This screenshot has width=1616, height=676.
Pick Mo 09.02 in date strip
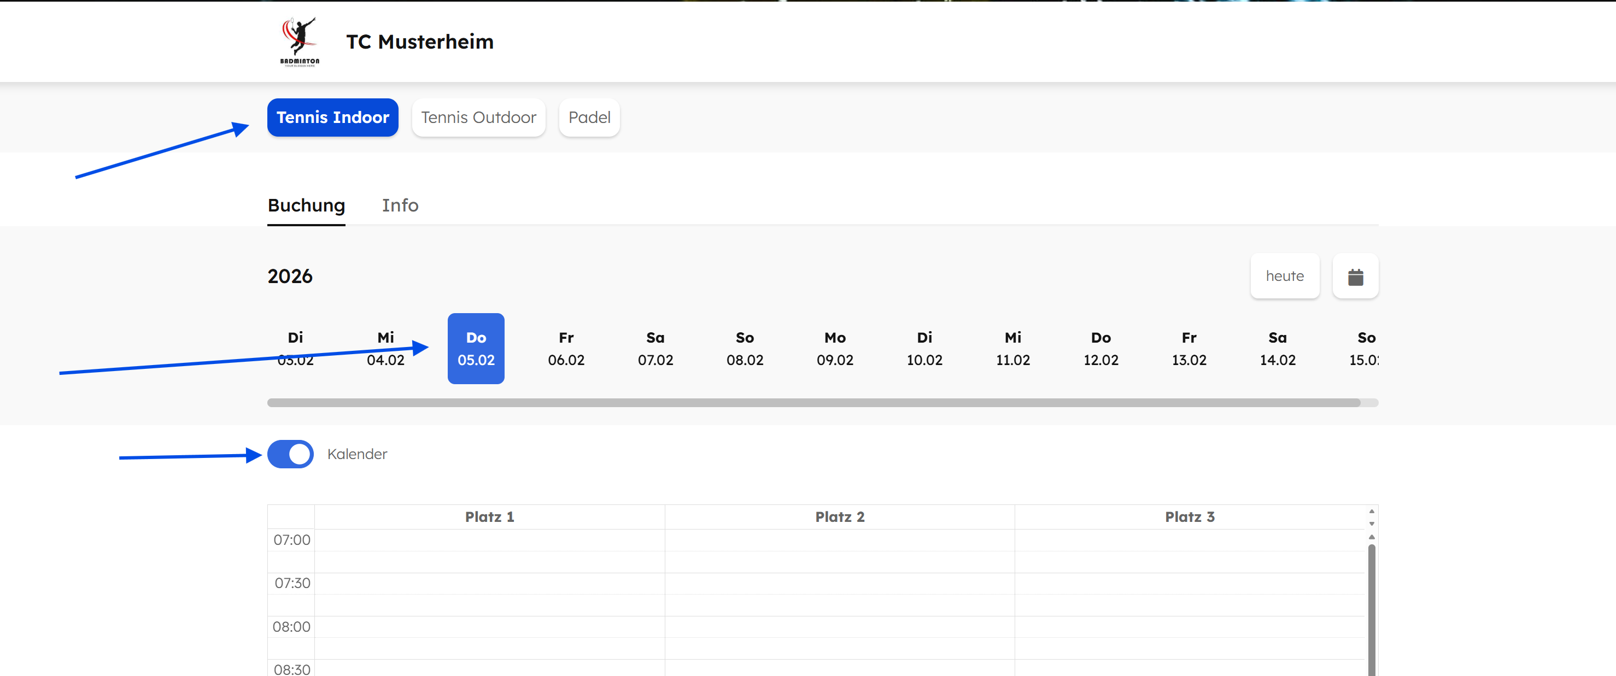tap(834, 349)
